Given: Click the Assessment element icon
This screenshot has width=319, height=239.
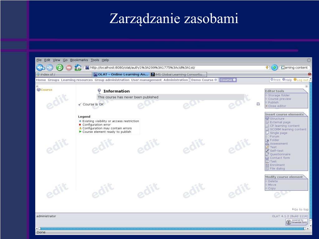Looking at the screenshot, I should coord(267,144).
